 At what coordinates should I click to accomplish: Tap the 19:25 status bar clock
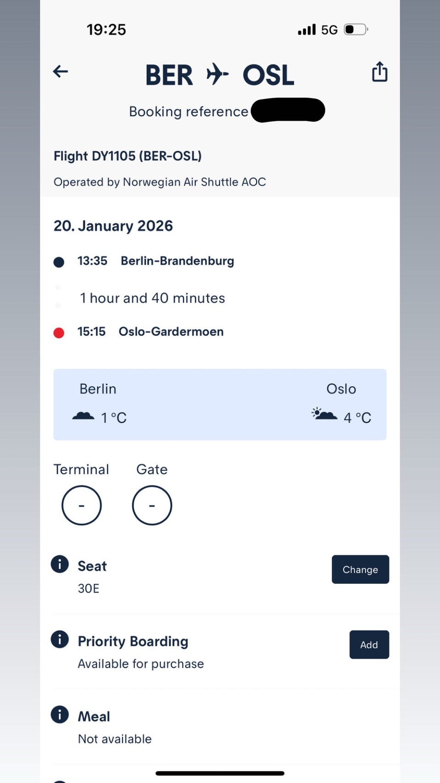pos(106,30)
